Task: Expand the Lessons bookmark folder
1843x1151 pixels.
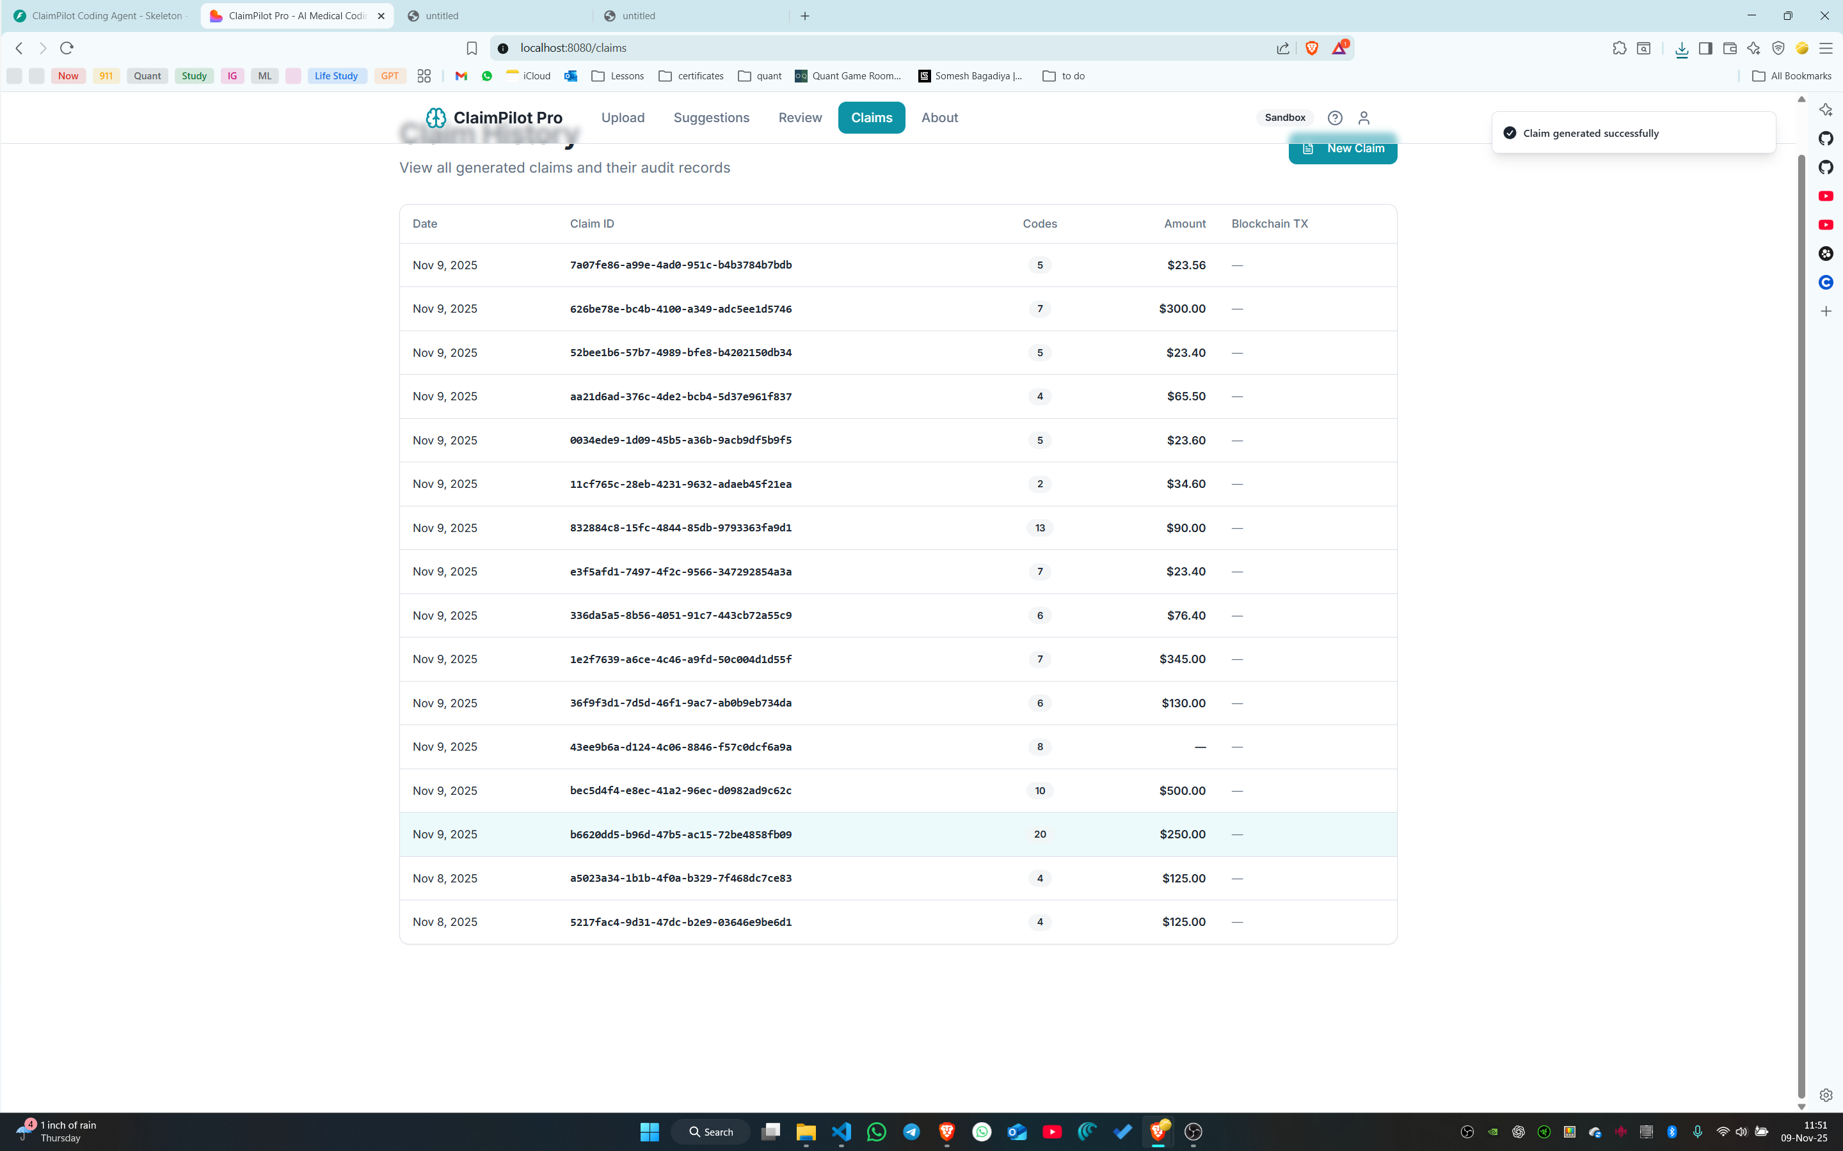Action: point(618,75)
